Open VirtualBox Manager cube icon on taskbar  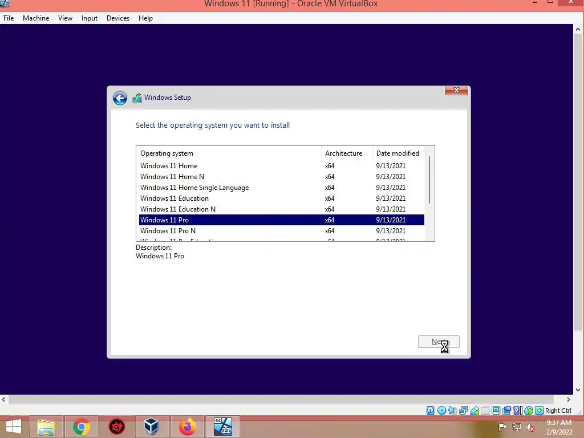tap(151, 427)
